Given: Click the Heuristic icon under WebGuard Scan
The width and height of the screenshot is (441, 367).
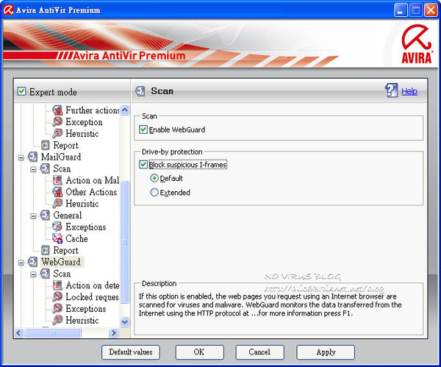Looking at the screenshot, I should pos(57,320).
